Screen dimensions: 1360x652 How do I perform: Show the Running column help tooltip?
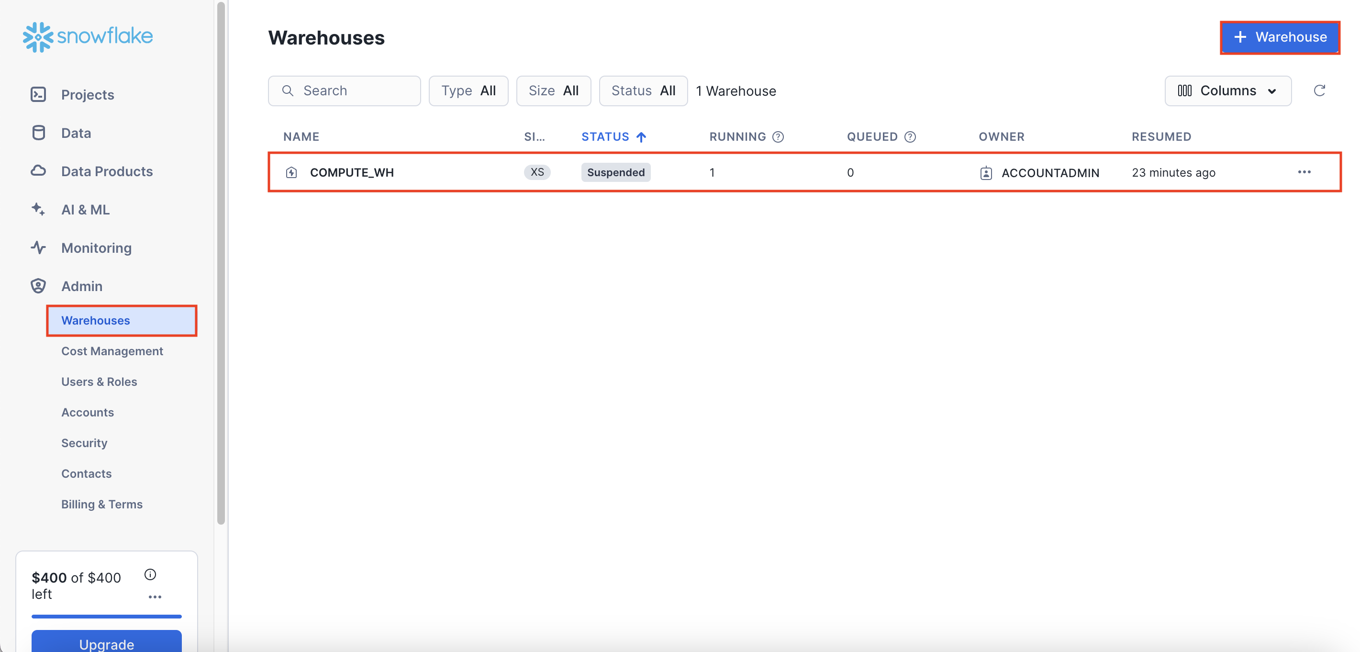tap(778, 137)
